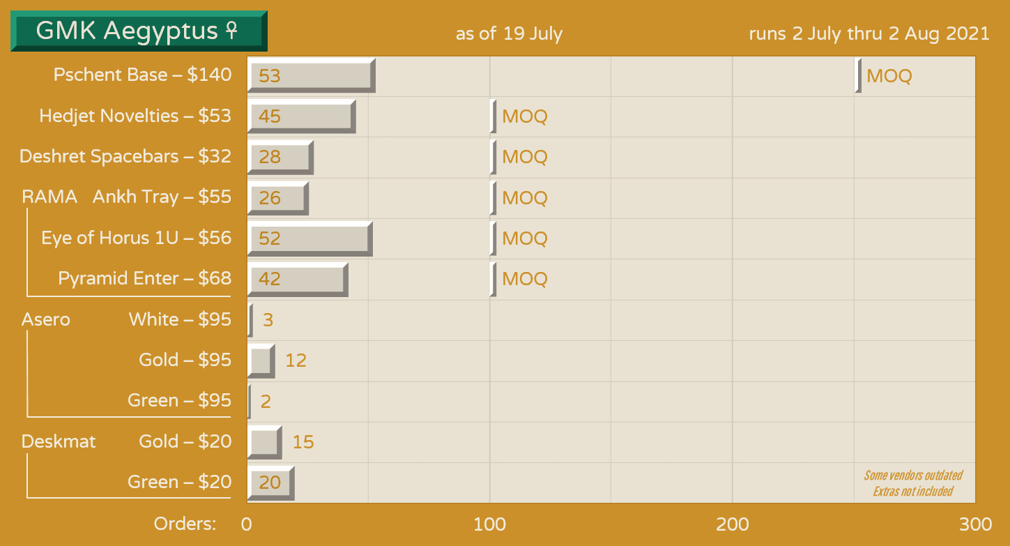Image resolution: width=1010 pixels, height=546 pixels.
Task: Click the Asero group label
Action: tap(46, 319)
